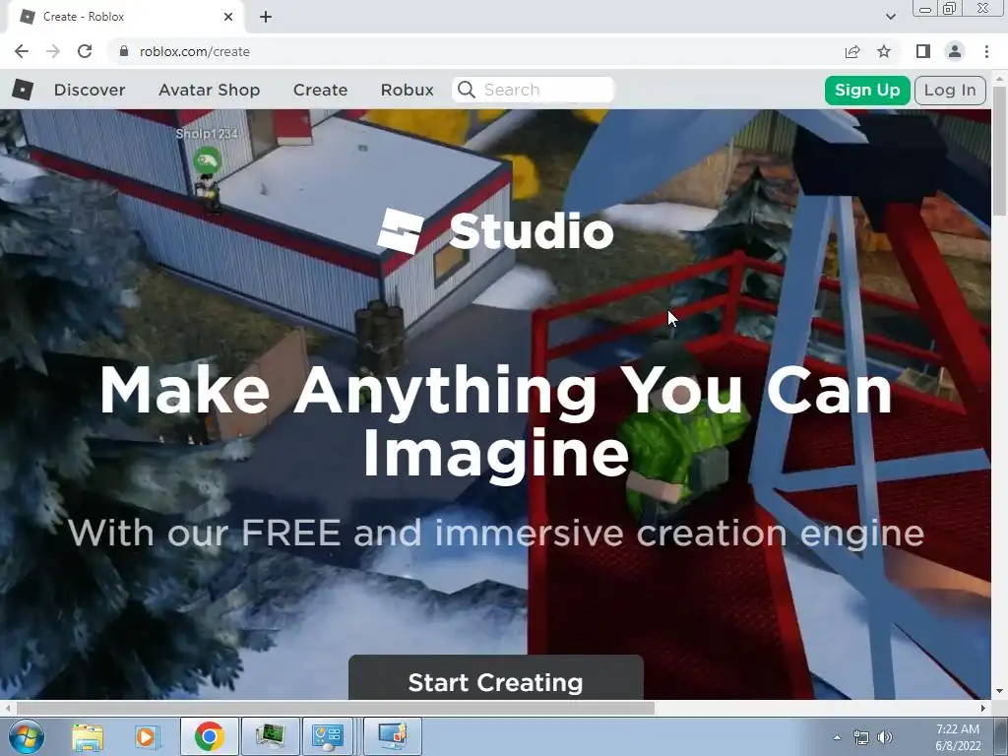1008x756 pixels.
Task: Click the Roblox logo home icon
Action: coord(23,90)
